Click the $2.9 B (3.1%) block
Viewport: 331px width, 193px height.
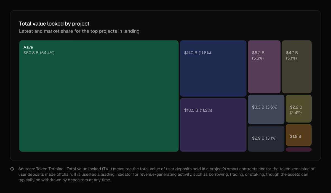pos(266,139)
